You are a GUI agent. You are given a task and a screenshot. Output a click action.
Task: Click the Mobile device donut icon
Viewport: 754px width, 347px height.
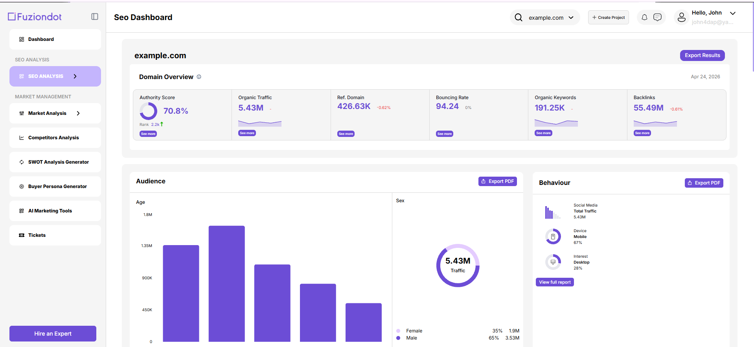[553, 236]
